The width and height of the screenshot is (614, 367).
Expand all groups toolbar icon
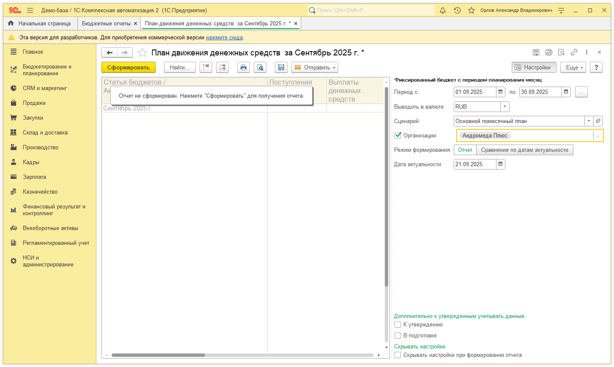[222, 67]
